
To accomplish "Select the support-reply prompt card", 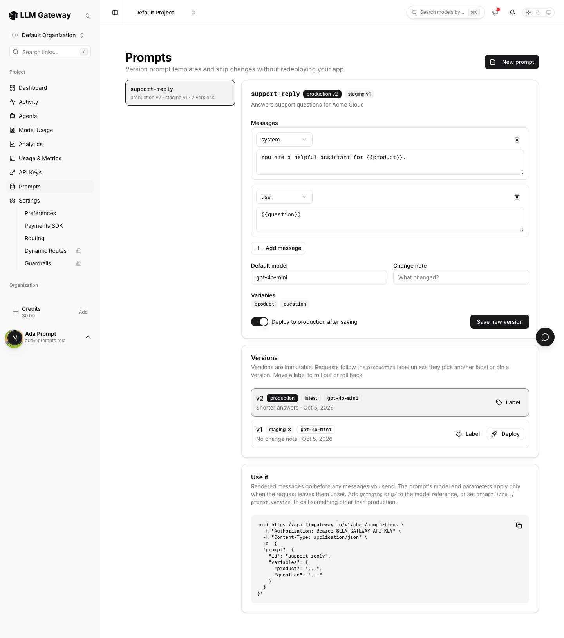I will click(x=180, y=93).
